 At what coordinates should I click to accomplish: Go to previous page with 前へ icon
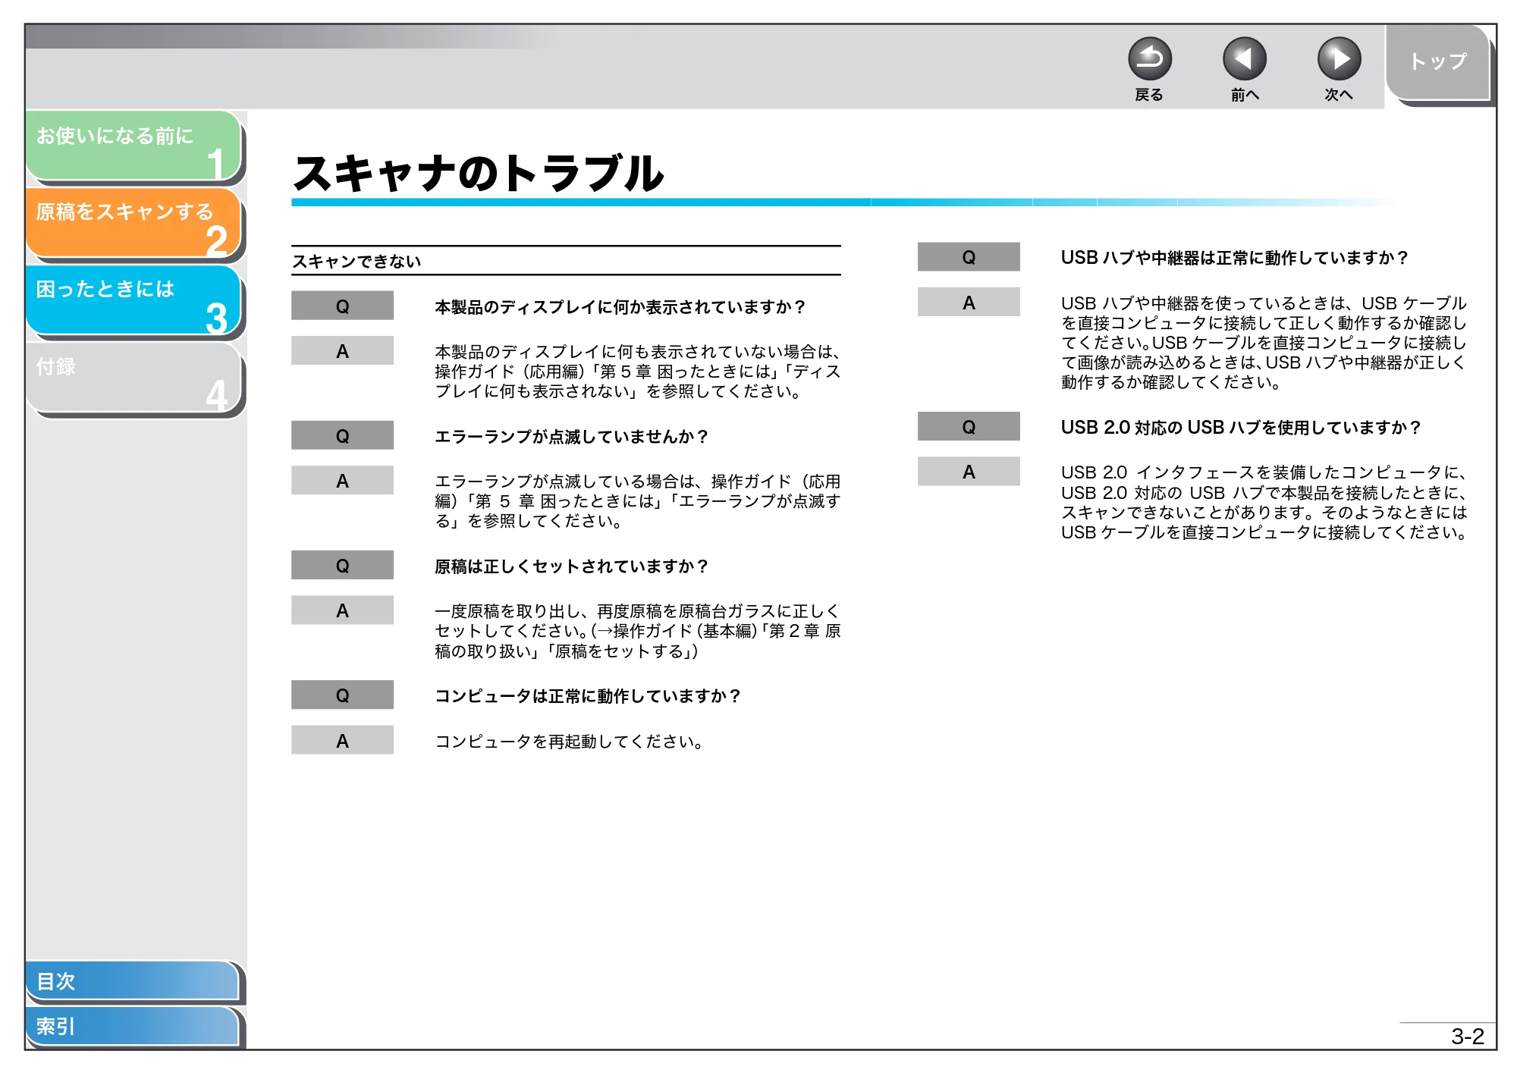[x=1244, y=58]
